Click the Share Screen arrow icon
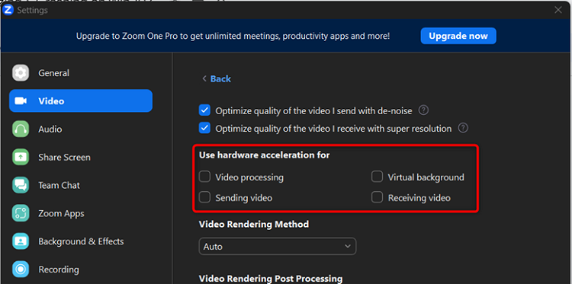Screen dimensions: 572x284 [21, 157]
